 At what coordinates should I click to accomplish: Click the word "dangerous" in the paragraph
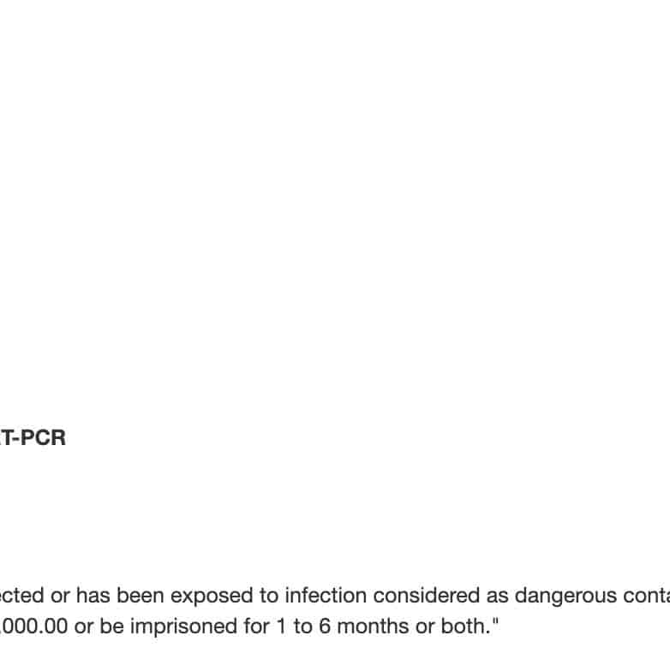click(524, 595)
